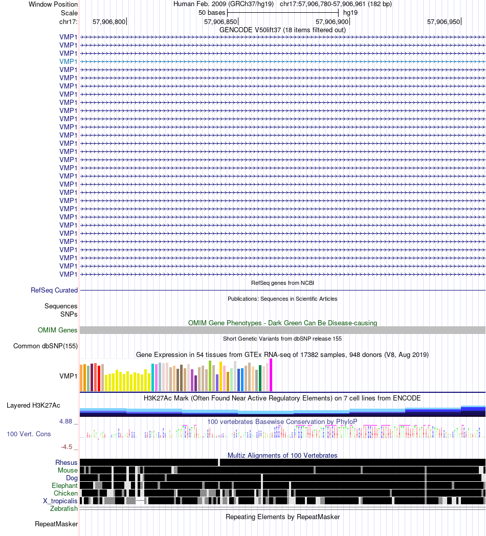Click the 'Sequences SNPs' track label
486x536 pixels.
coord(61,310)
